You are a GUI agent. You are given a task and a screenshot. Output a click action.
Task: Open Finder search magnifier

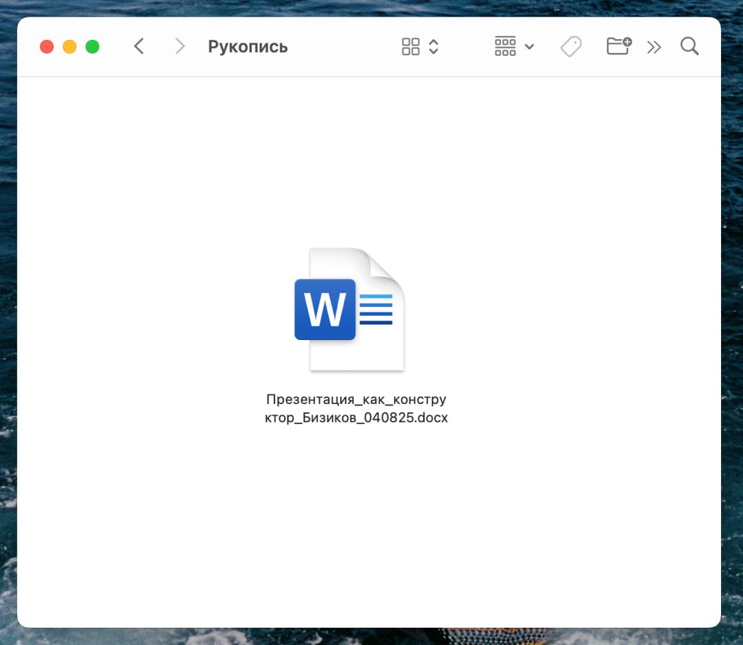click(x=689, y=47)
